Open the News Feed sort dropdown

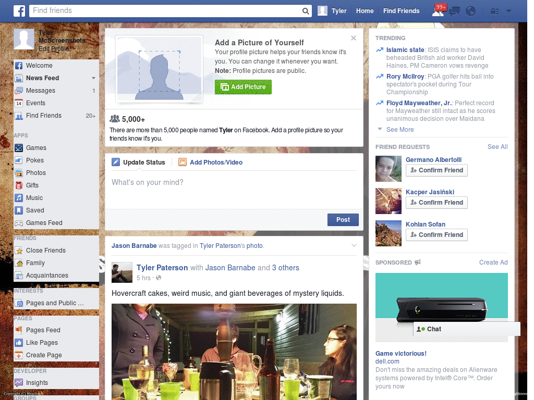click(x=93, y=78)
